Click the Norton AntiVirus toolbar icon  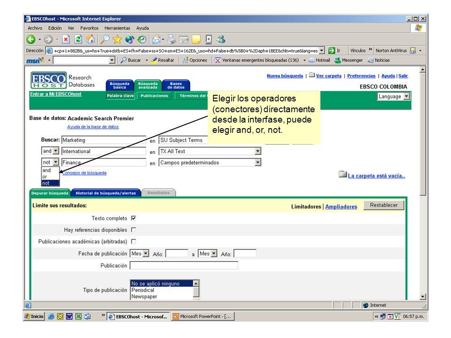coord(413,51)
